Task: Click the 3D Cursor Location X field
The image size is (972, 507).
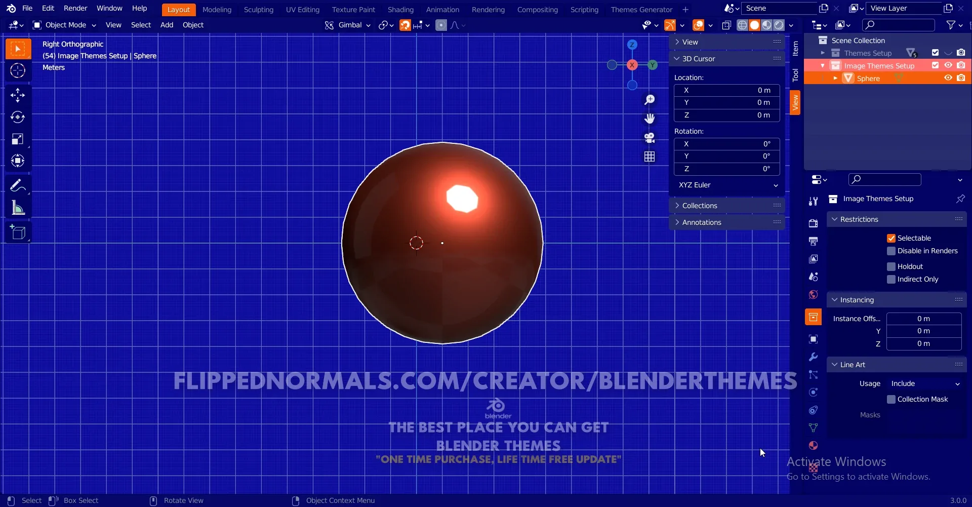Action: (x=727, y=90)
